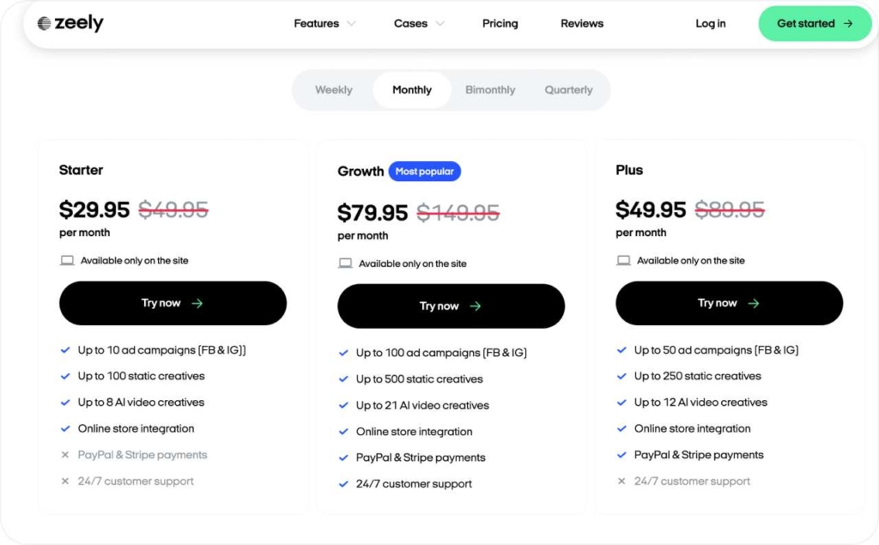This screenshot has height=545, width=879.
Task: Click the Zeely logo
Action: 69,23
